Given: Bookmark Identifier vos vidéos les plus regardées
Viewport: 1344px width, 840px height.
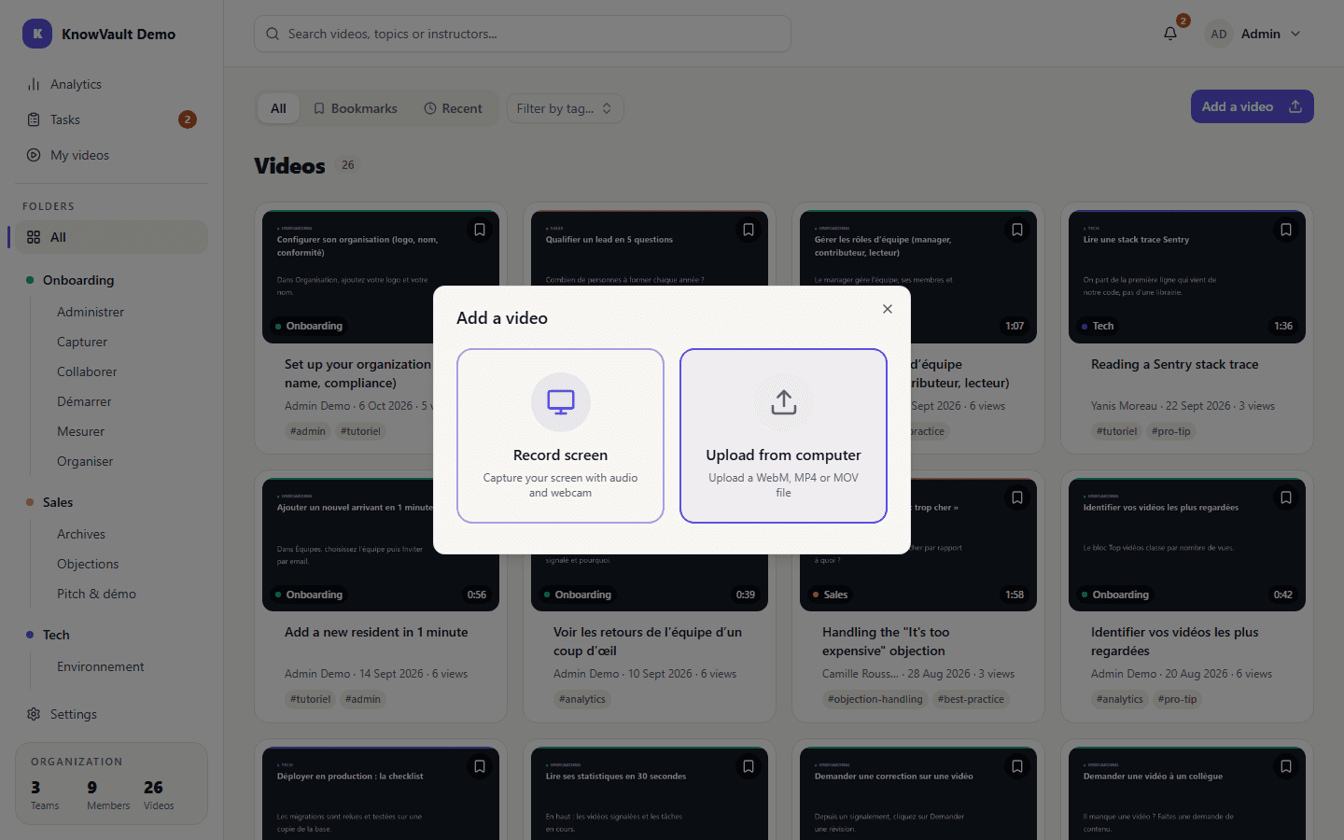Looking at the screenshot, I should pos(1286,497).
